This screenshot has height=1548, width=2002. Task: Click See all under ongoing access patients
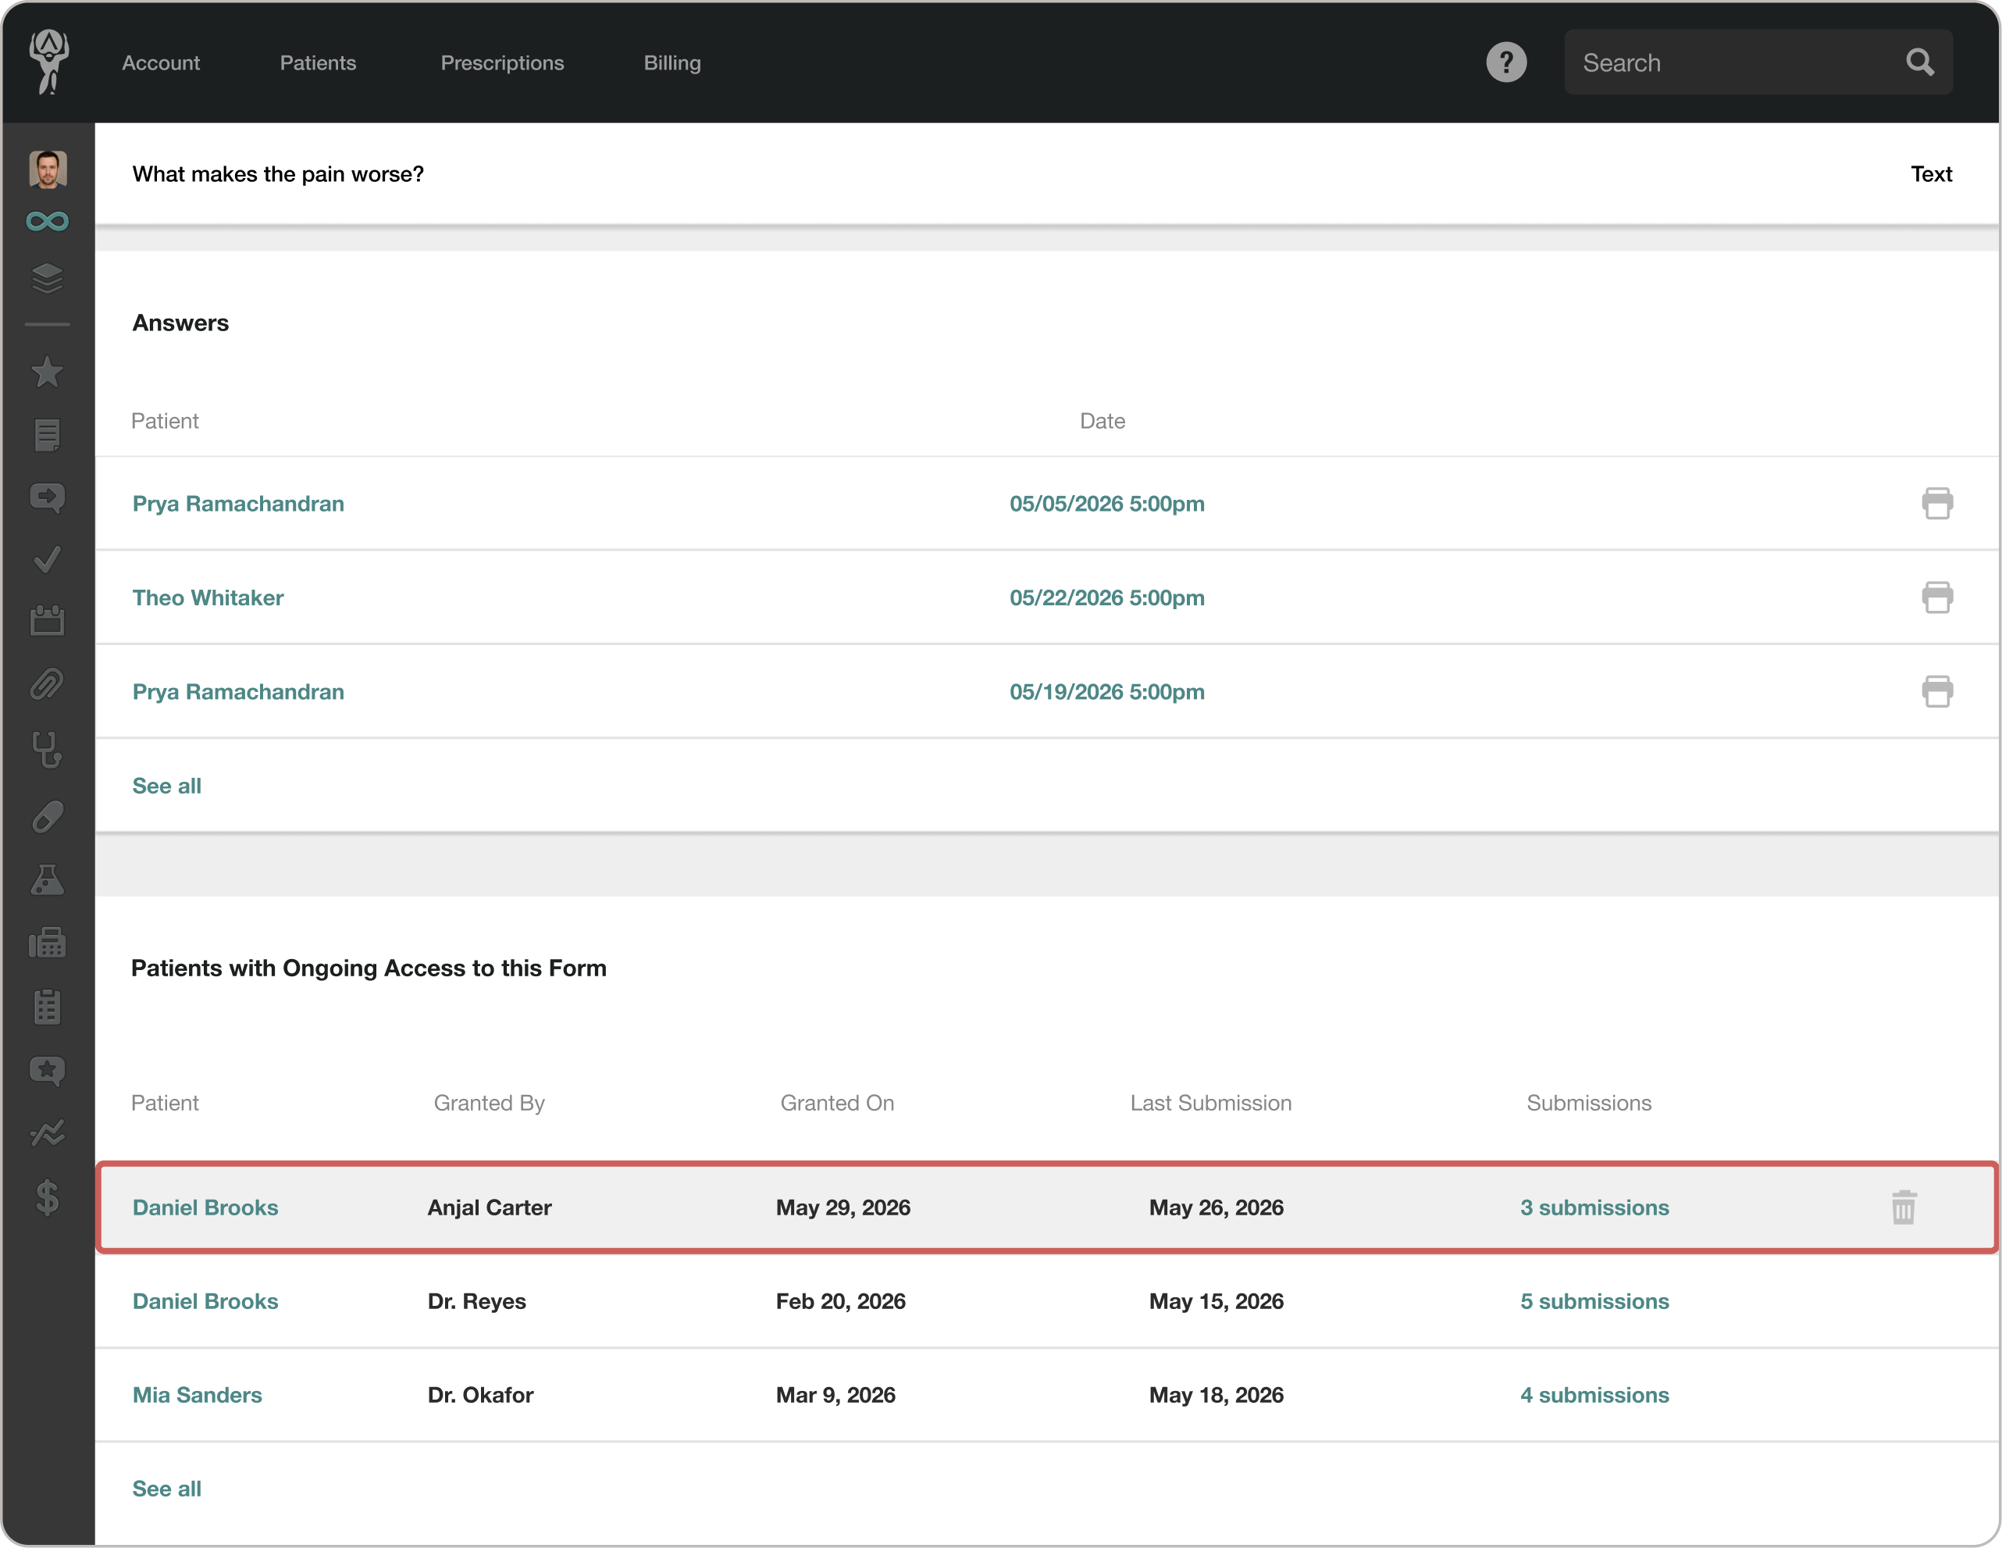point(167,1489)
